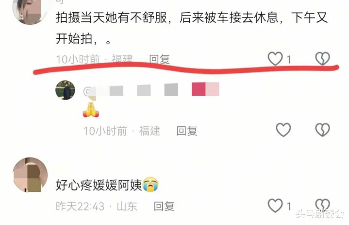Image resolution: width=349 pixels, height=225 pixels.
Task: Reply to the praying hands comment
Action: (187, 131)
